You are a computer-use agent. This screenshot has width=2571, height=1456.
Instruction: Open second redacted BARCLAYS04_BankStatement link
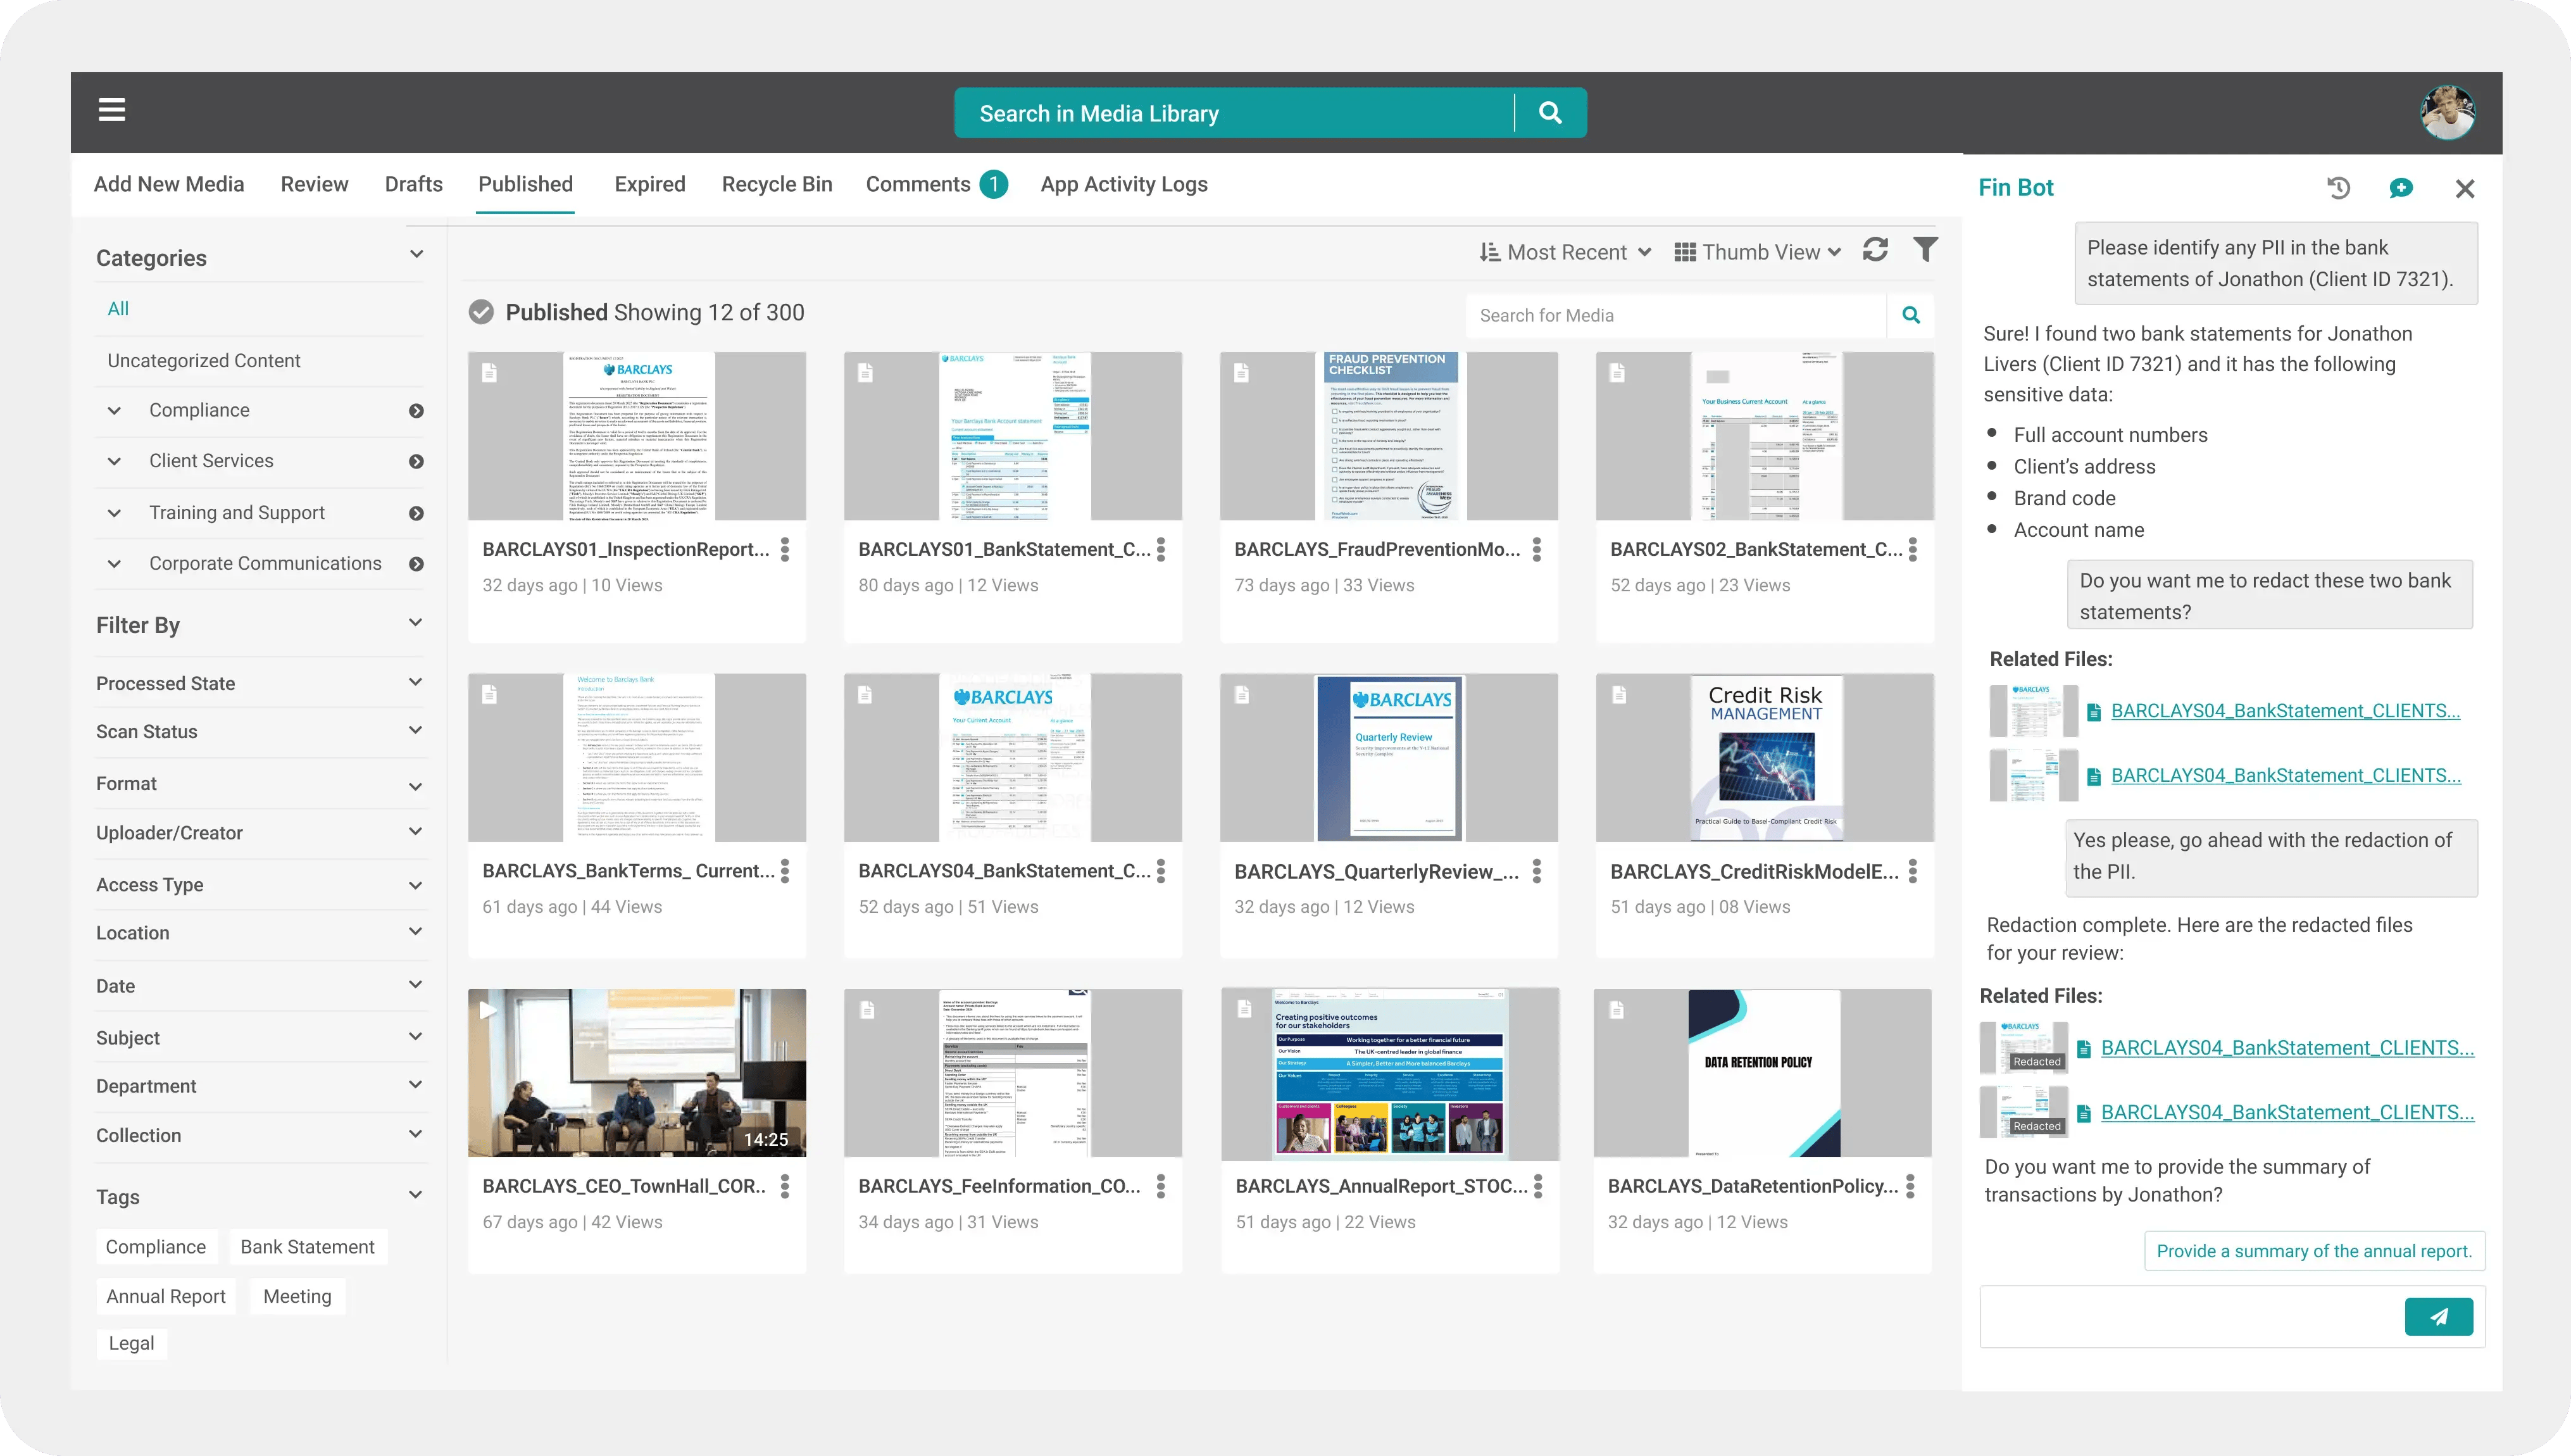tap(2287, 1112)
